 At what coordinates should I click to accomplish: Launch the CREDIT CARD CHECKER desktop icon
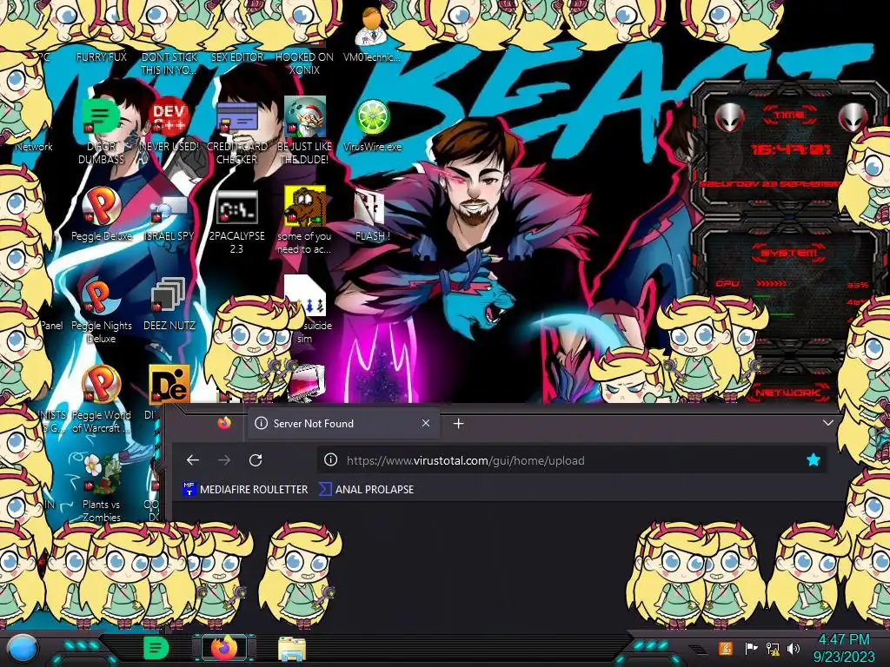[x=236, y=117]
